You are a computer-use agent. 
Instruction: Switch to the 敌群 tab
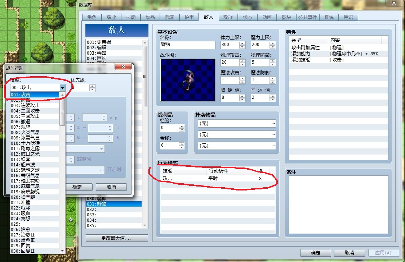click(228, 17)
